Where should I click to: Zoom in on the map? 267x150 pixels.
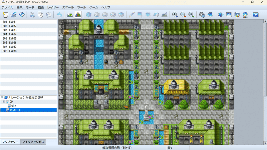(175, 15)
